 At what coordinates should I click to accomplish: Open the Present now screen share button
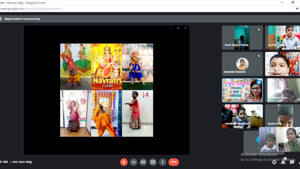153,162
